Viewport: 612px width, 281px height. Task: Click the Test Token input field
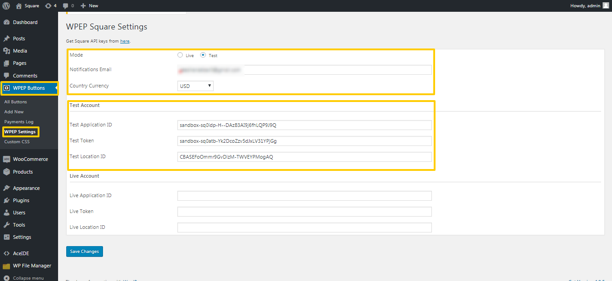304,141
